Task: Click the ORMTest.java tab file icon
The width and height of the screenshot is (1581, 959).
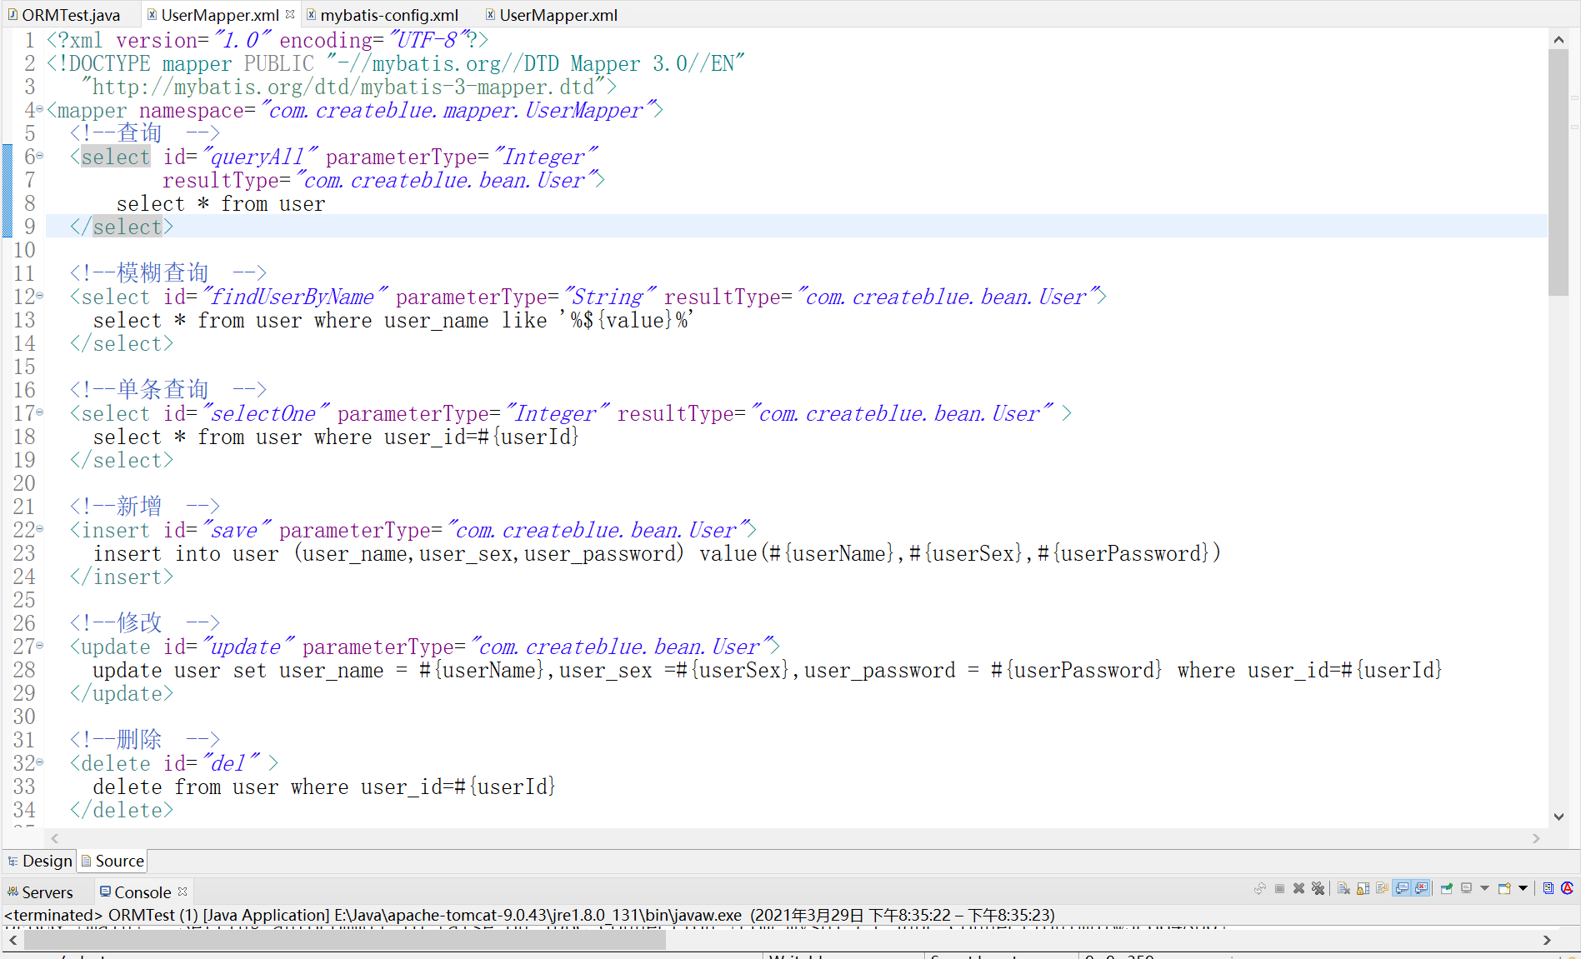Action: point(13,15)
